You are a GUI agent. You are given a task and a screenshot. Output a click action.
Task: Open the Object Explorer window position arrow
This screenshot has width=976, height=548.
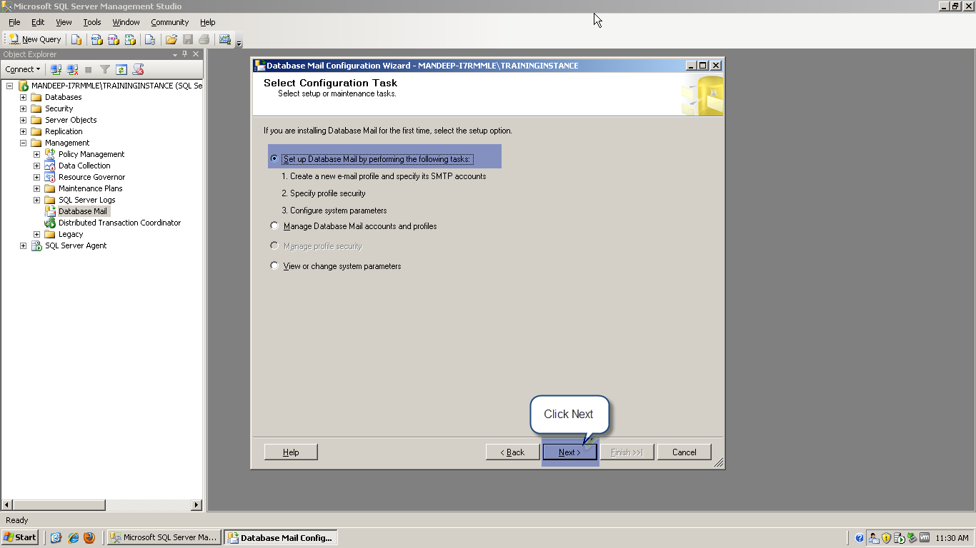click(175, 54)
